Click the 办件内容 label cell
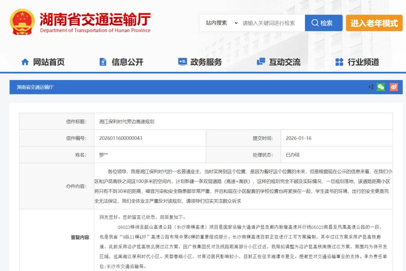Viewport: 406px width, 271px height. [57, 186]
